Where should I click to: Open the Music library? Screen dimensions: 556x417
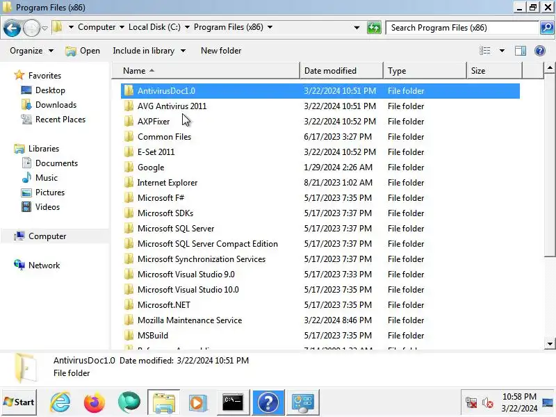pyautogui.click(x=46, y=178)
